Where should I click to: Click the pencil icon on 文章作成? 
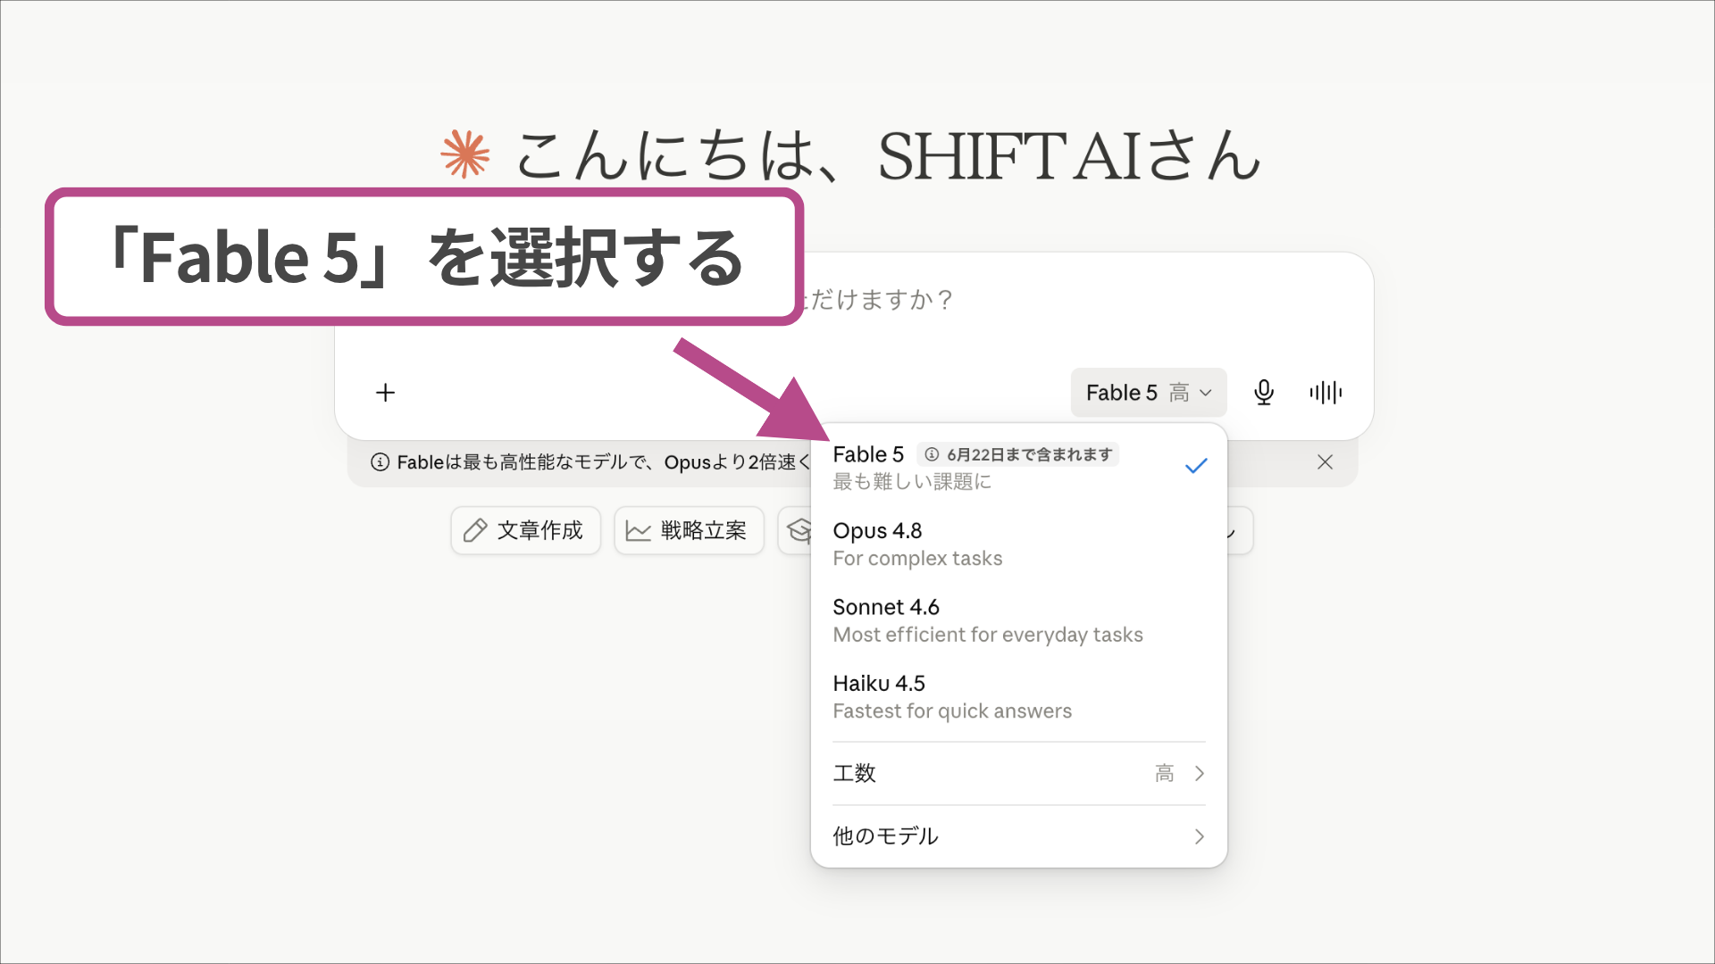(475, 530)
